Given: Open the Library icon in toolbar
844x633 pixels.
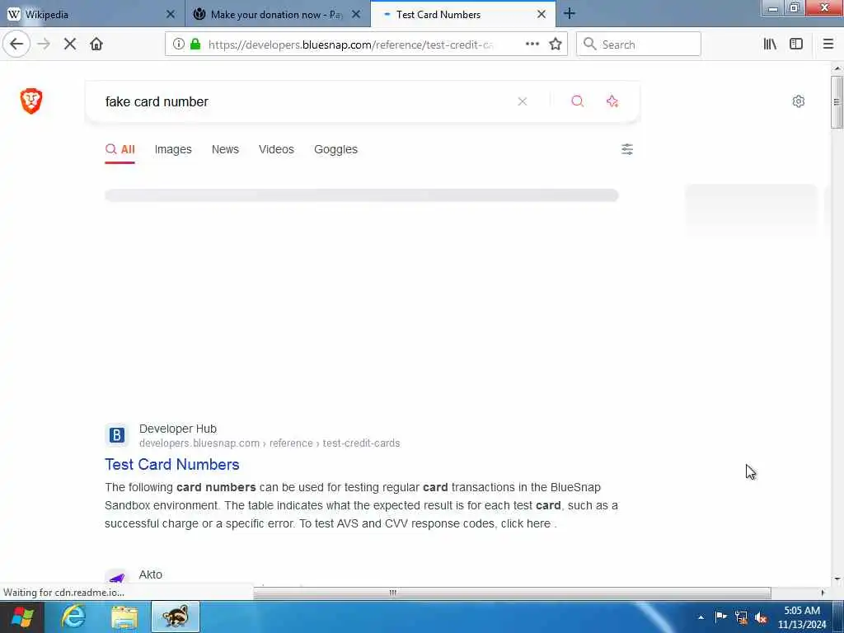Looking at the screenshot, I should [770, 45].
